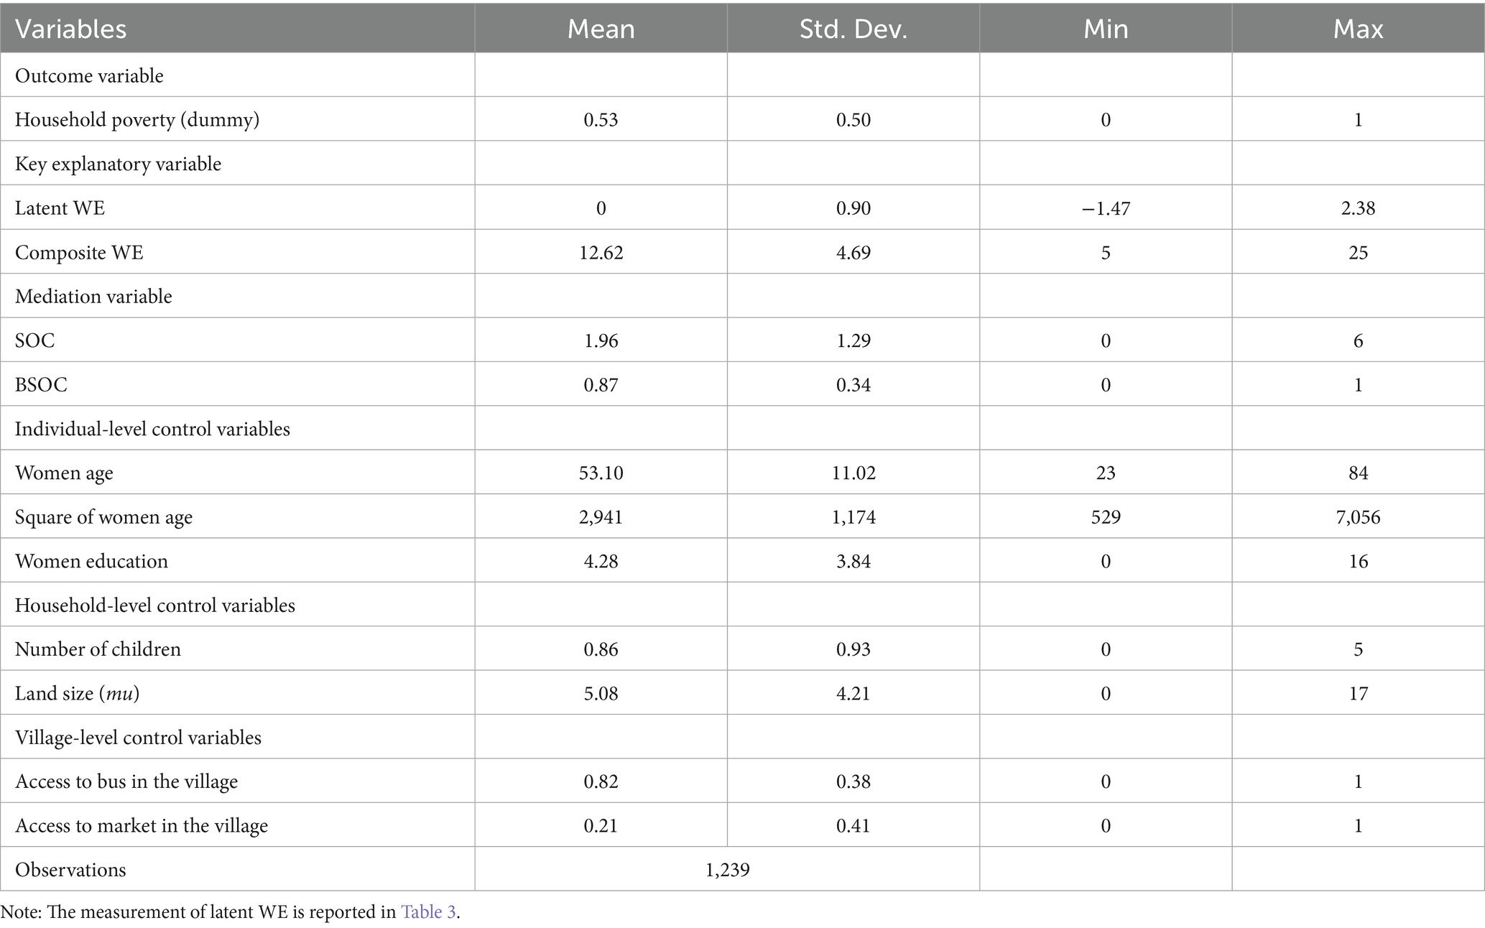The height and width of the screenshot is (928, 1485).
Task: Click Access to bus in the village
Action: tap(126, 781)
